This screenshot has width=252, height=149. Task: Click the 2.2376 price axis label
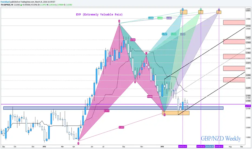[248, 88]
